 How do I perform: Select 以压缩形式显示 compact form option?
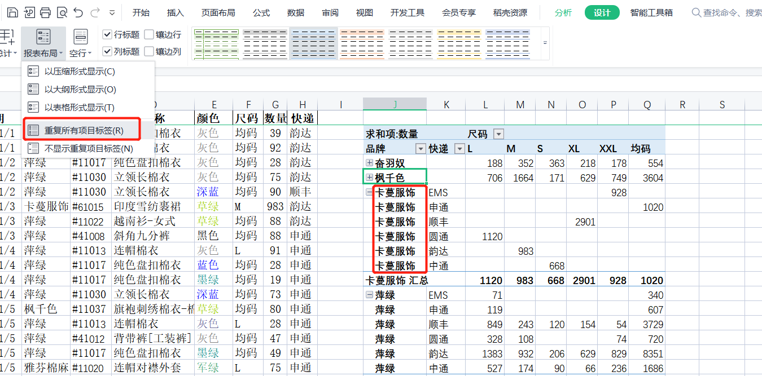pos(80,72)
